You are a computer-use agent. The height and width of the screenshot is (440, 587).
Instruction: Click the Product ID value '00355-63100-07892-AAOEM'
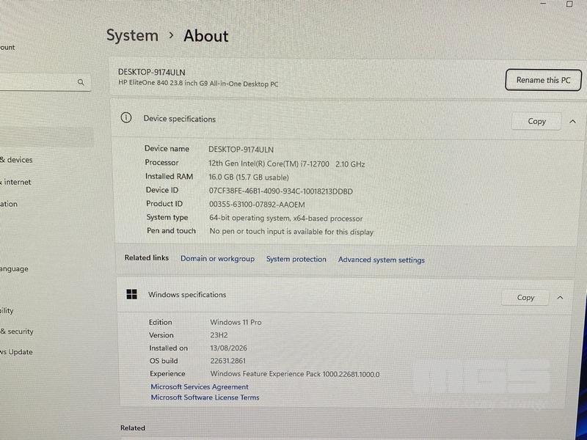pos(257,205)
